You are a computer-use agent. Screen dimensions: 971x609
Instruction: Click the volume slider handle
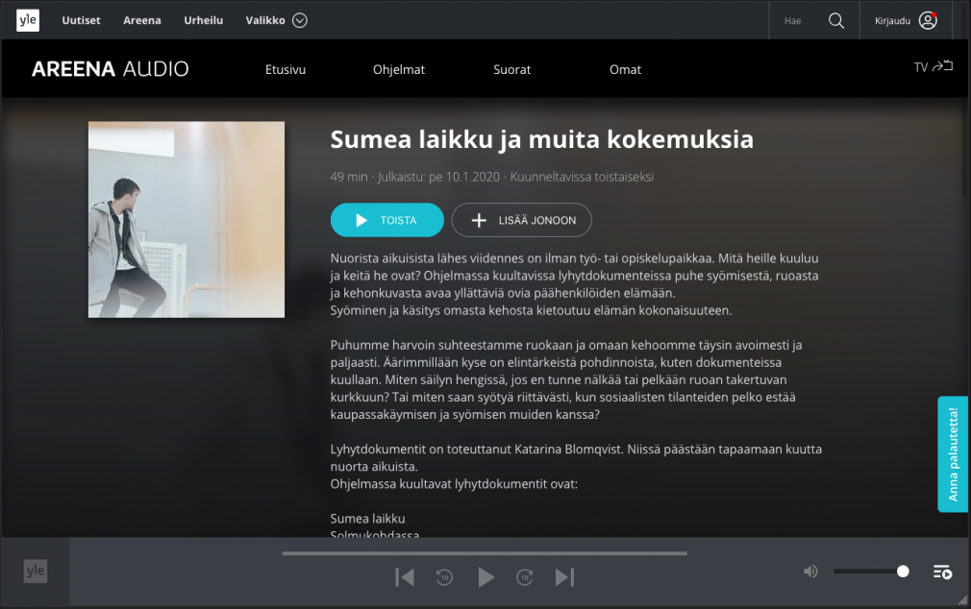coord(903,572)
